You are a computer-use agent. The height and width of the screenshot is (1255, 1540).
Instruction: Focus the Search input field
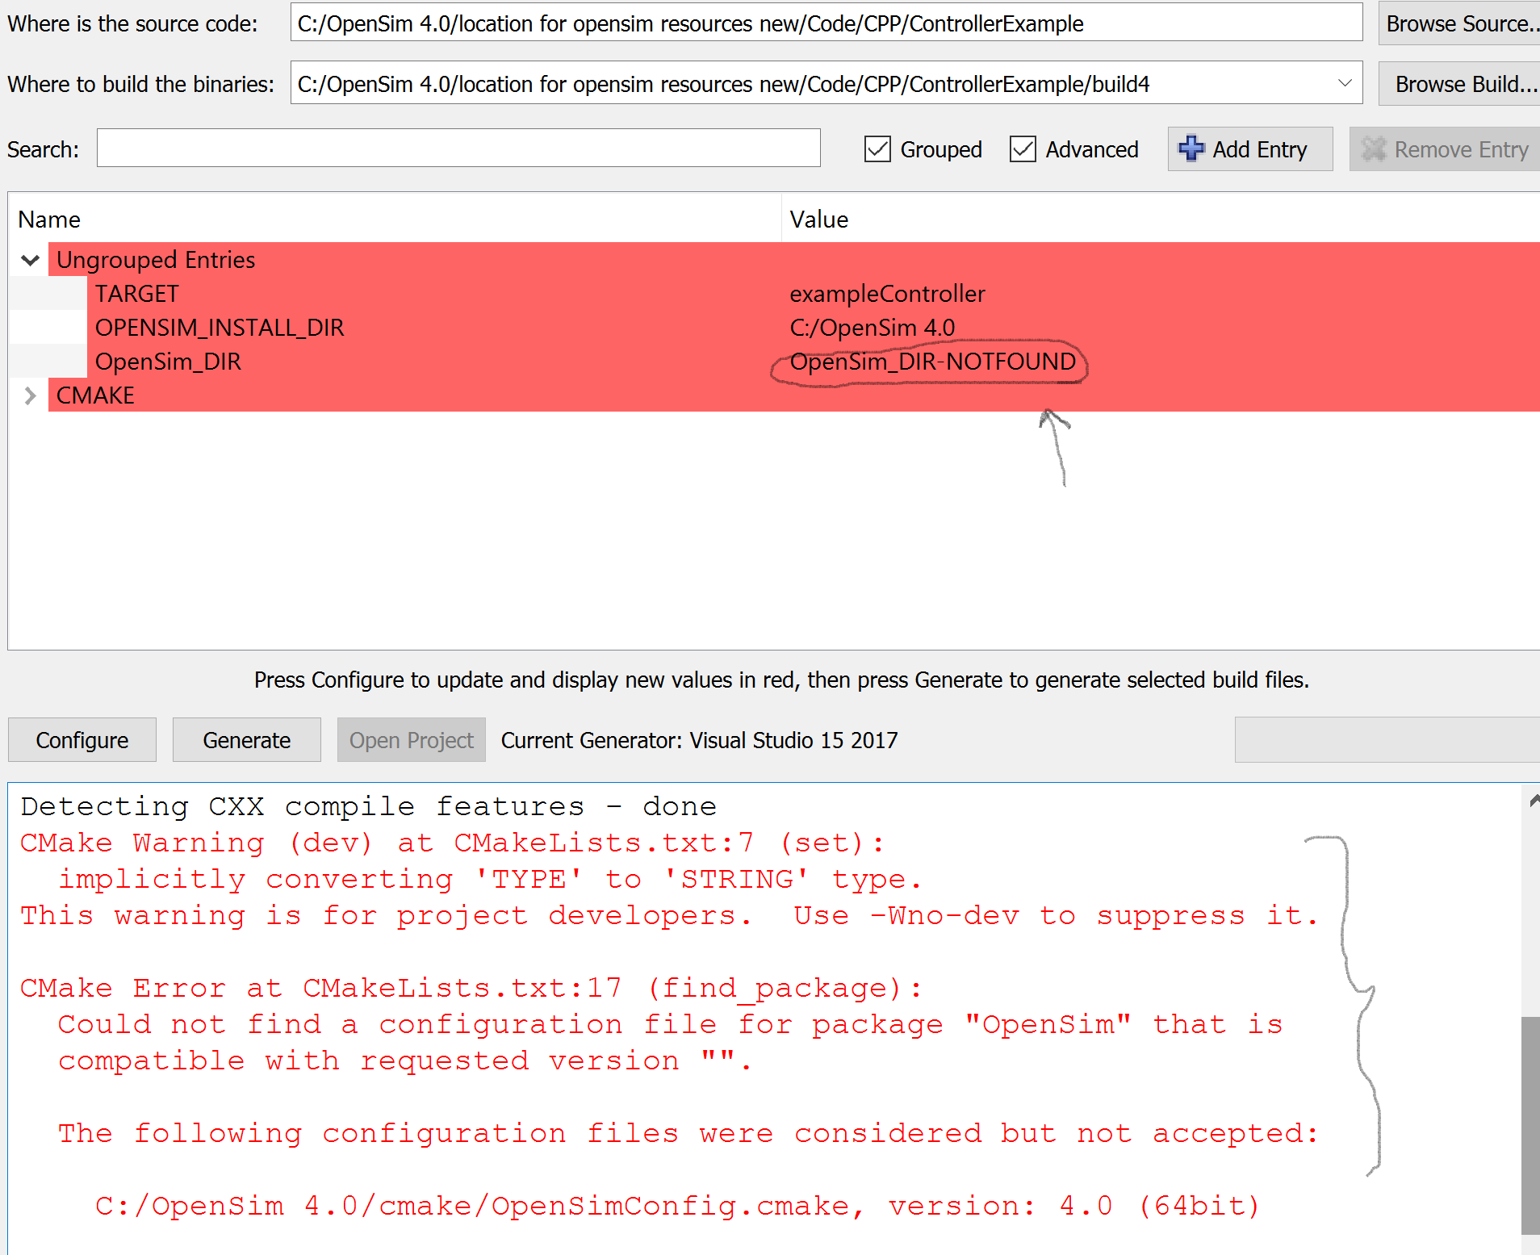(458, 149)
